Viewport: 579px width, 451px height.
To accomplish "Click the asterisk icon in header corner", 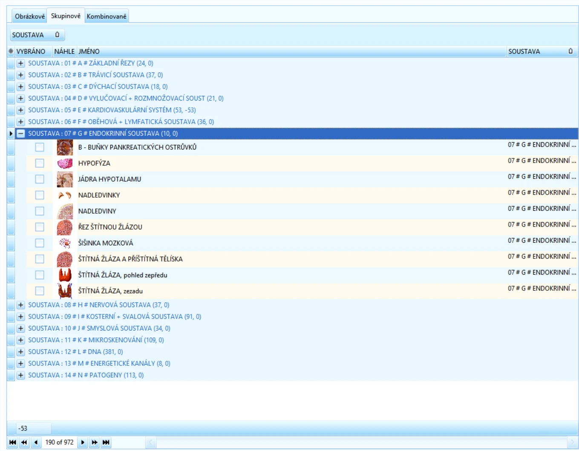I will coord(11,51).
